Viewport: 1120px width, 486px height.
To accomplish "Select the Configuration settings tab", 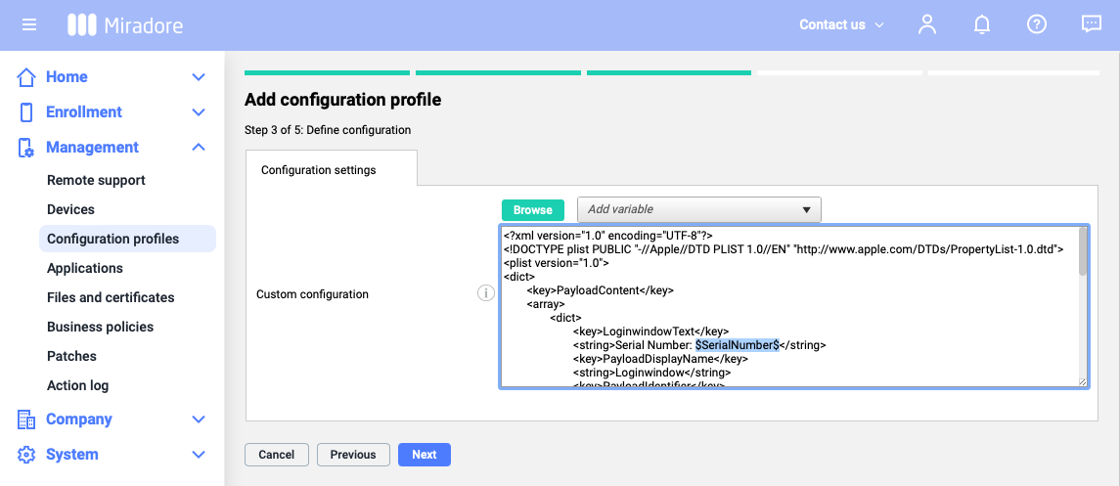I will 318,170.
